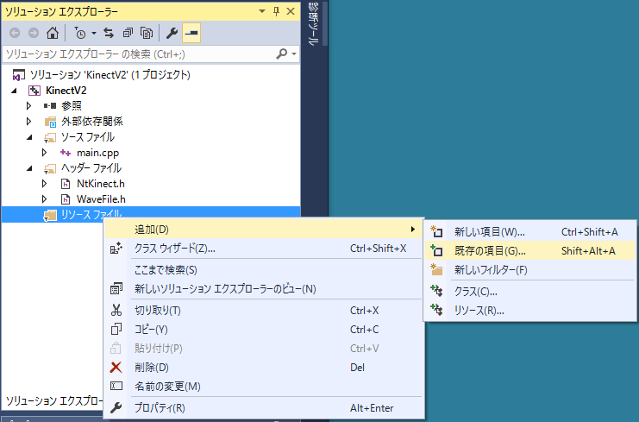
Task: Toggle the Preview Selected Items button
Action: click(x=191, y=34)
